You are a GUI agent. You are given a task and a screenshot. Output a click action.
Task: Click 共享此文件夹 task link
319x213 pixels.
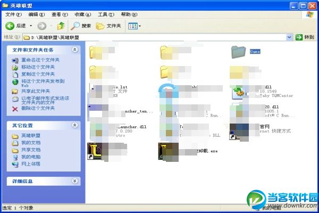tap(36, 91)
